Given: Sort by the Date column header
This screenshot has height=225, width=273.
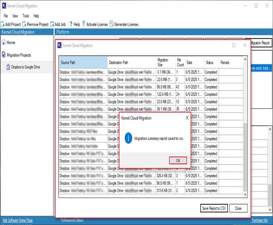Looking at the screenshot, I should coord(194,62).
